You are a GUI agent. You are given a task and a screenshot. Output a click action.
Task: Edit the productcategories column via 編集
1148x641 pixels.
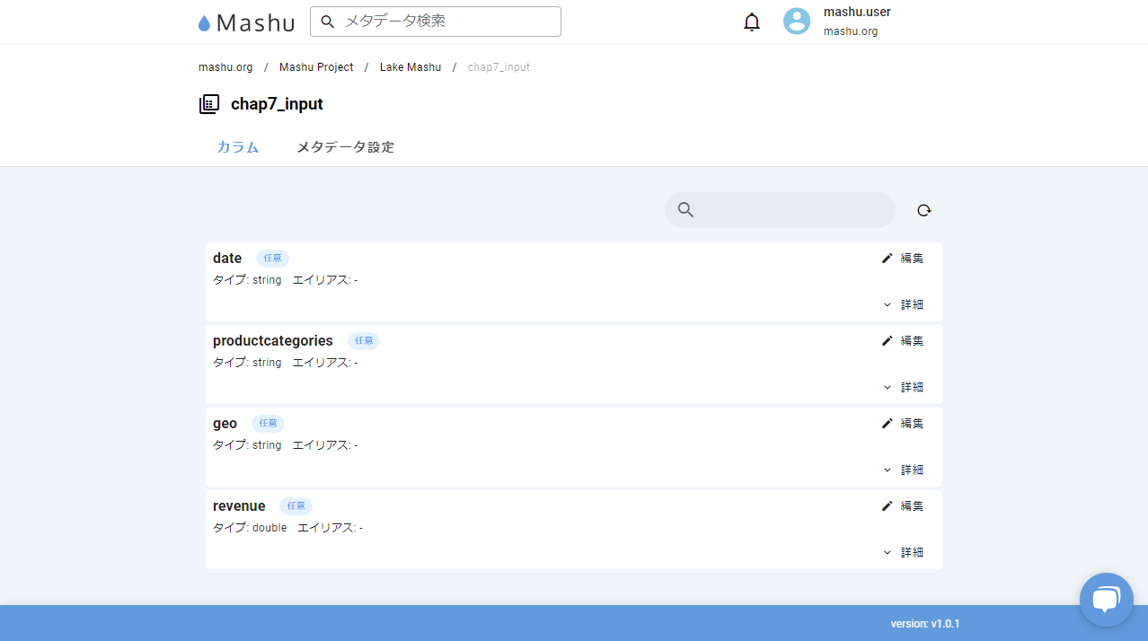point(904,341)
